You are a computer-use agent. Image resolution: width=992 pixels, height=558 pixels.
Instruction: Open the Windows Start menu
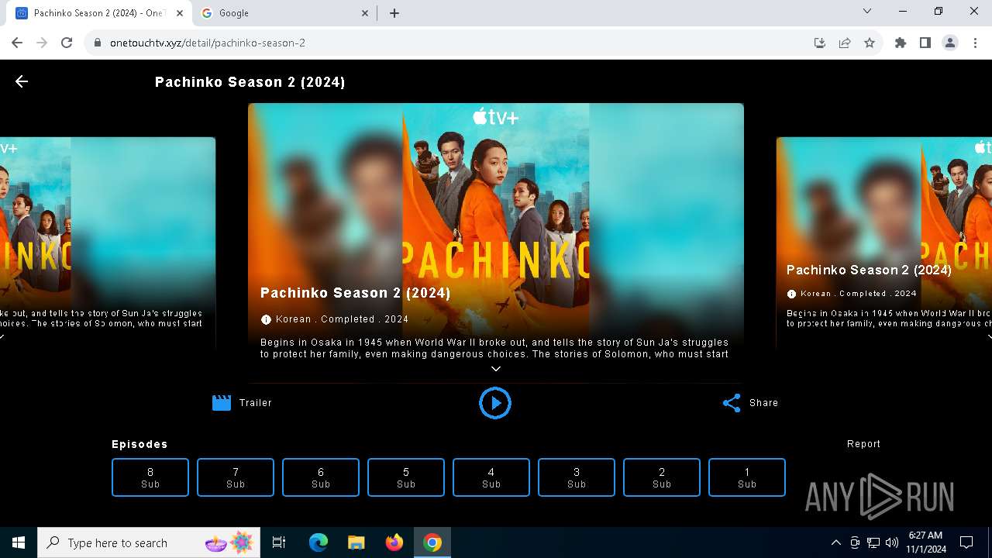tap(19, 542)
